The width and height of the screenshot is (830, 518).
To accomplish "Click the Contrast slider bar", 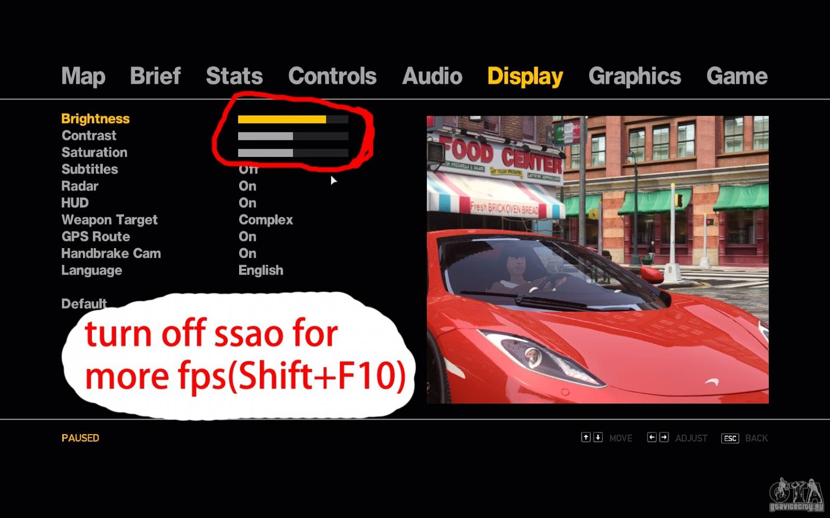I will pyautogui.click(x=293, y=136).
